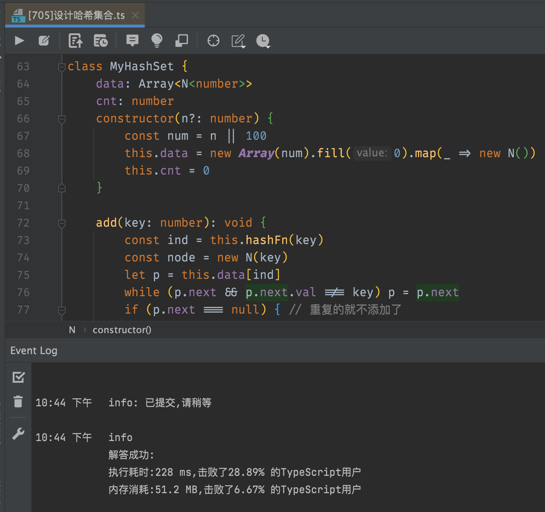Open submission history list-clock icon
The width and height of the screenshot is (545, 512).
click(101, 41)
